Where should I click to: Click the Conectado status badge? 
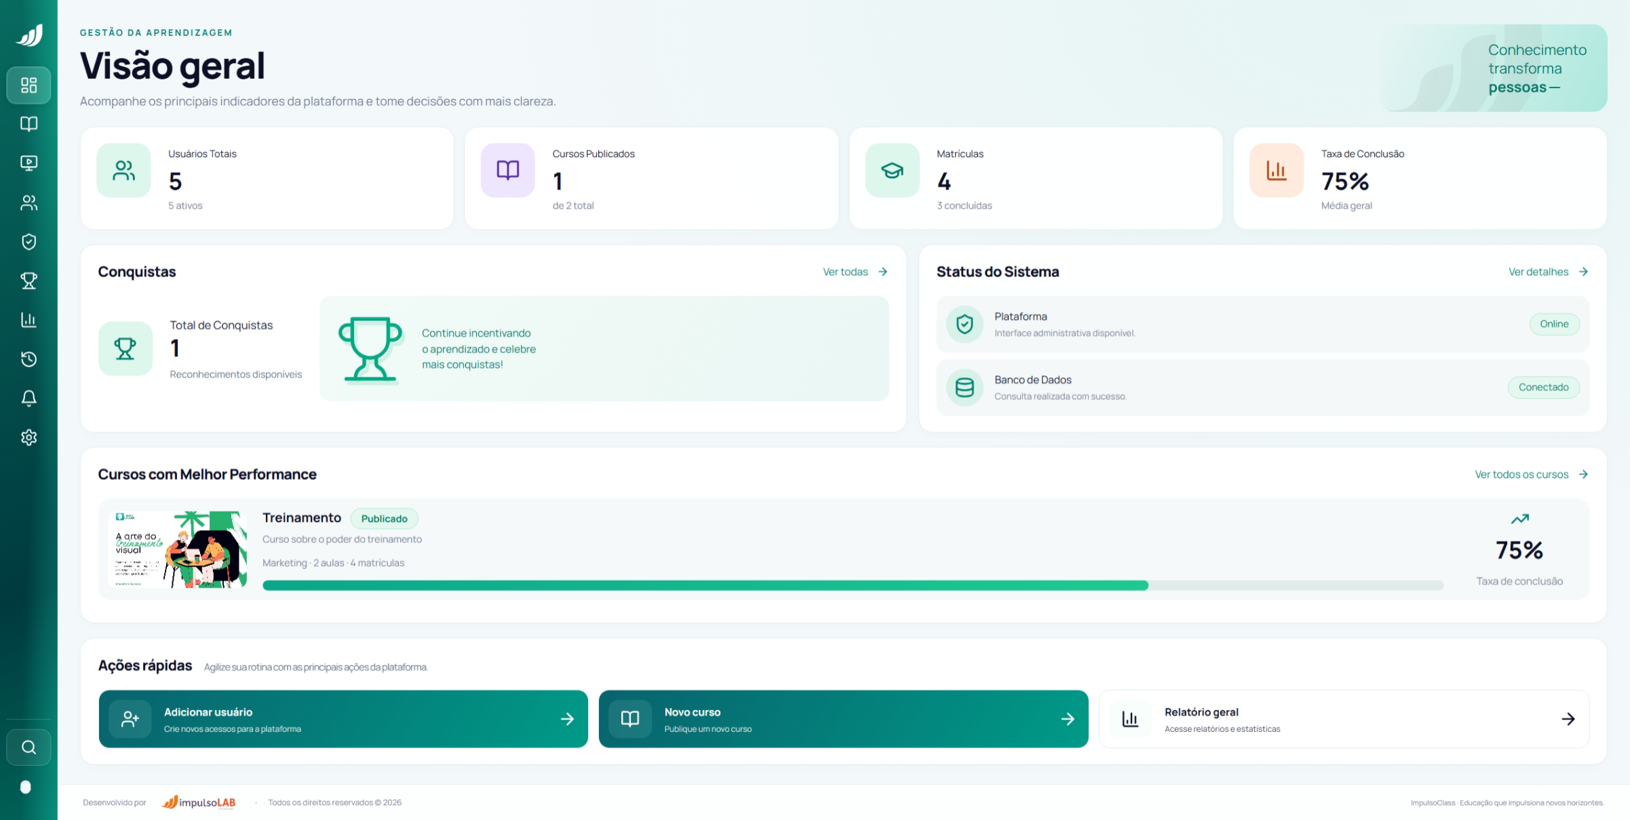(x=1543, y=387)
